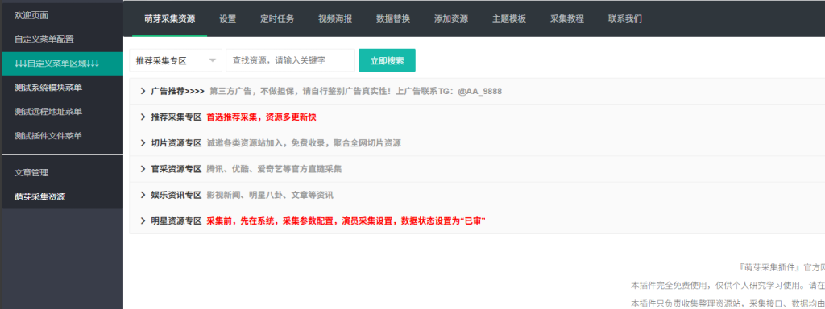Open the 推荐采集专区 dropdown
This screenshot has width=825, height=309.
(x=176, y=60)
